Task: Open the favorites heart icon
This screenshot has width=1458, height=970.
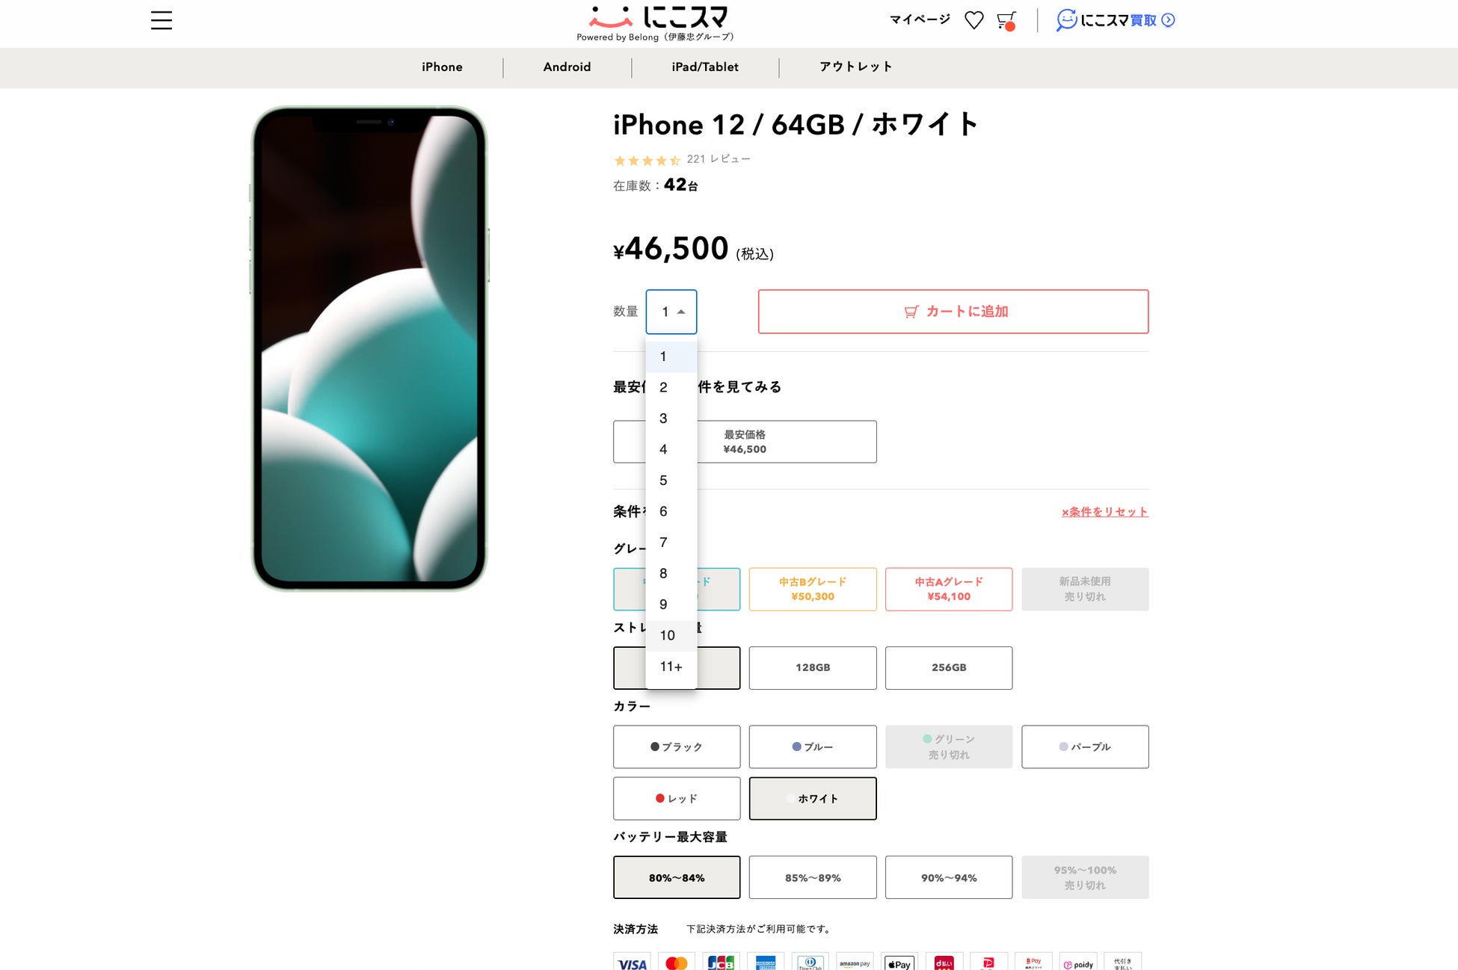Action: (973, 20)
